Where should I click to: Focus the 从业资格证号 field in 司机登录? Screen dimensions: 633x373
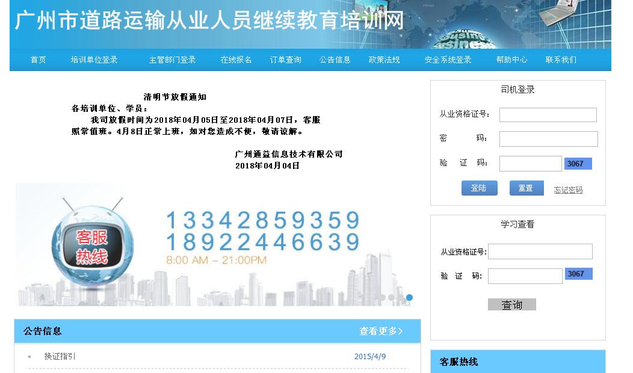pyautogui.click(x=548, y=115)
